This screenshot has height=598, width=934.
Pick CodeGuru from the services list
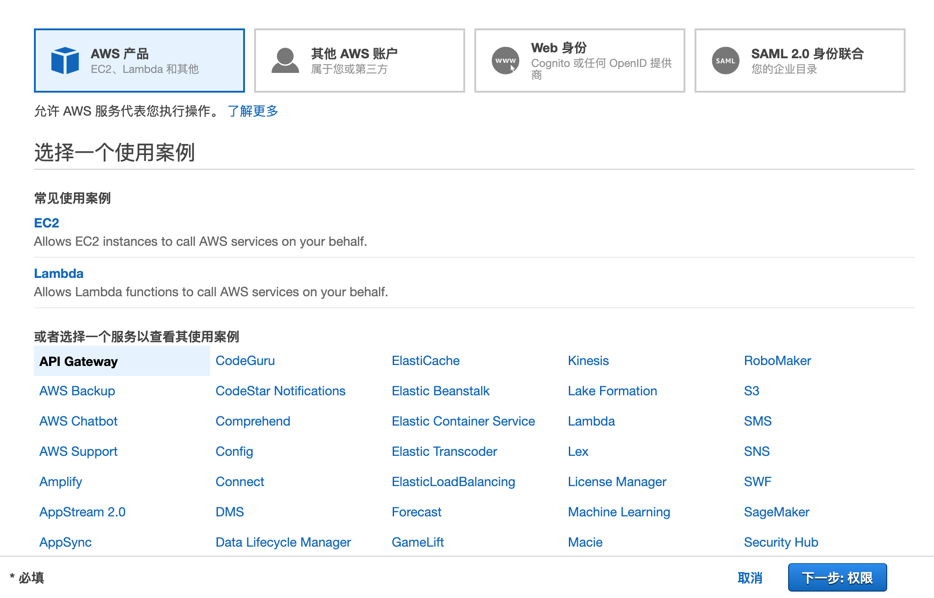click(245, 360)
